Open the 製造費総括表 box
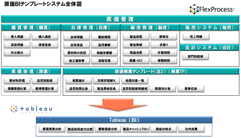The height and width of the screenshot is (138, 241). point(107,88)
